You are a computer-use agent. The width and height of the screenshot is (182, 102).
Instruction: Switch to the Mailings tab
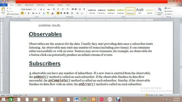click(x=51, y=5)
